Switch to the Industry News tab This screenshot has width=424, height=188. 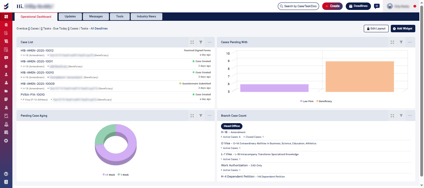[x=146, y=16]
